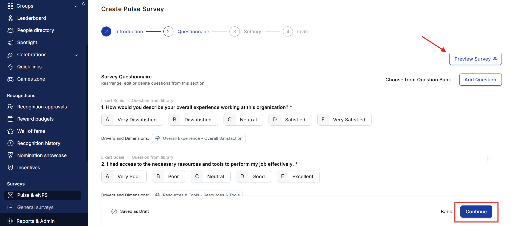Expand the Celebrations submenu chevron
The height and width of the screenshot is (226, 514).
pyautogui.click(x=76, y=55)
